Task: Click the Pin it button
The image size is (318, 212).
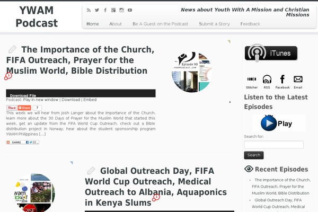Action: tap(12, 108)
